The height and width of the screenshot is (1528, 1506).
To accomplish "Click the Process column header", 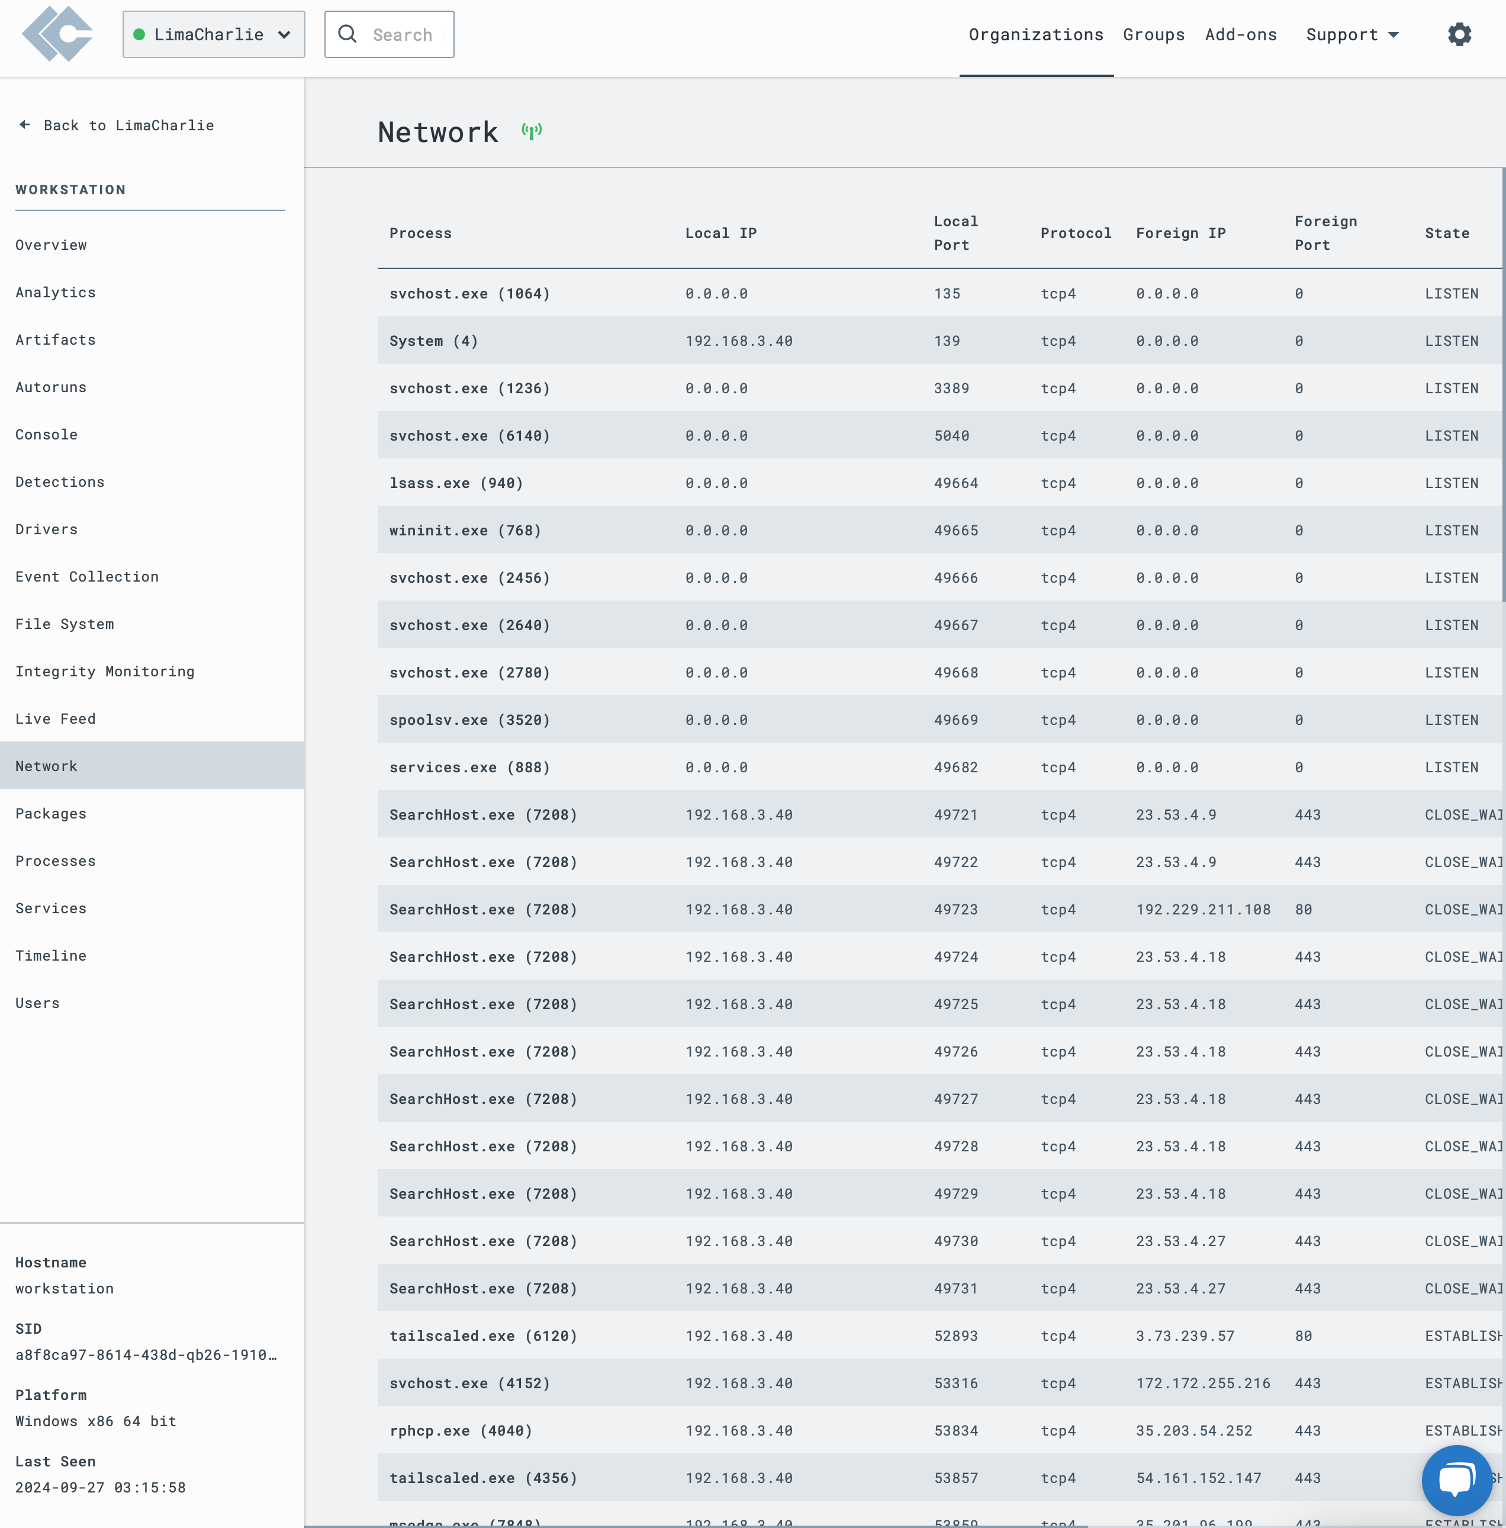I will 420,233.
